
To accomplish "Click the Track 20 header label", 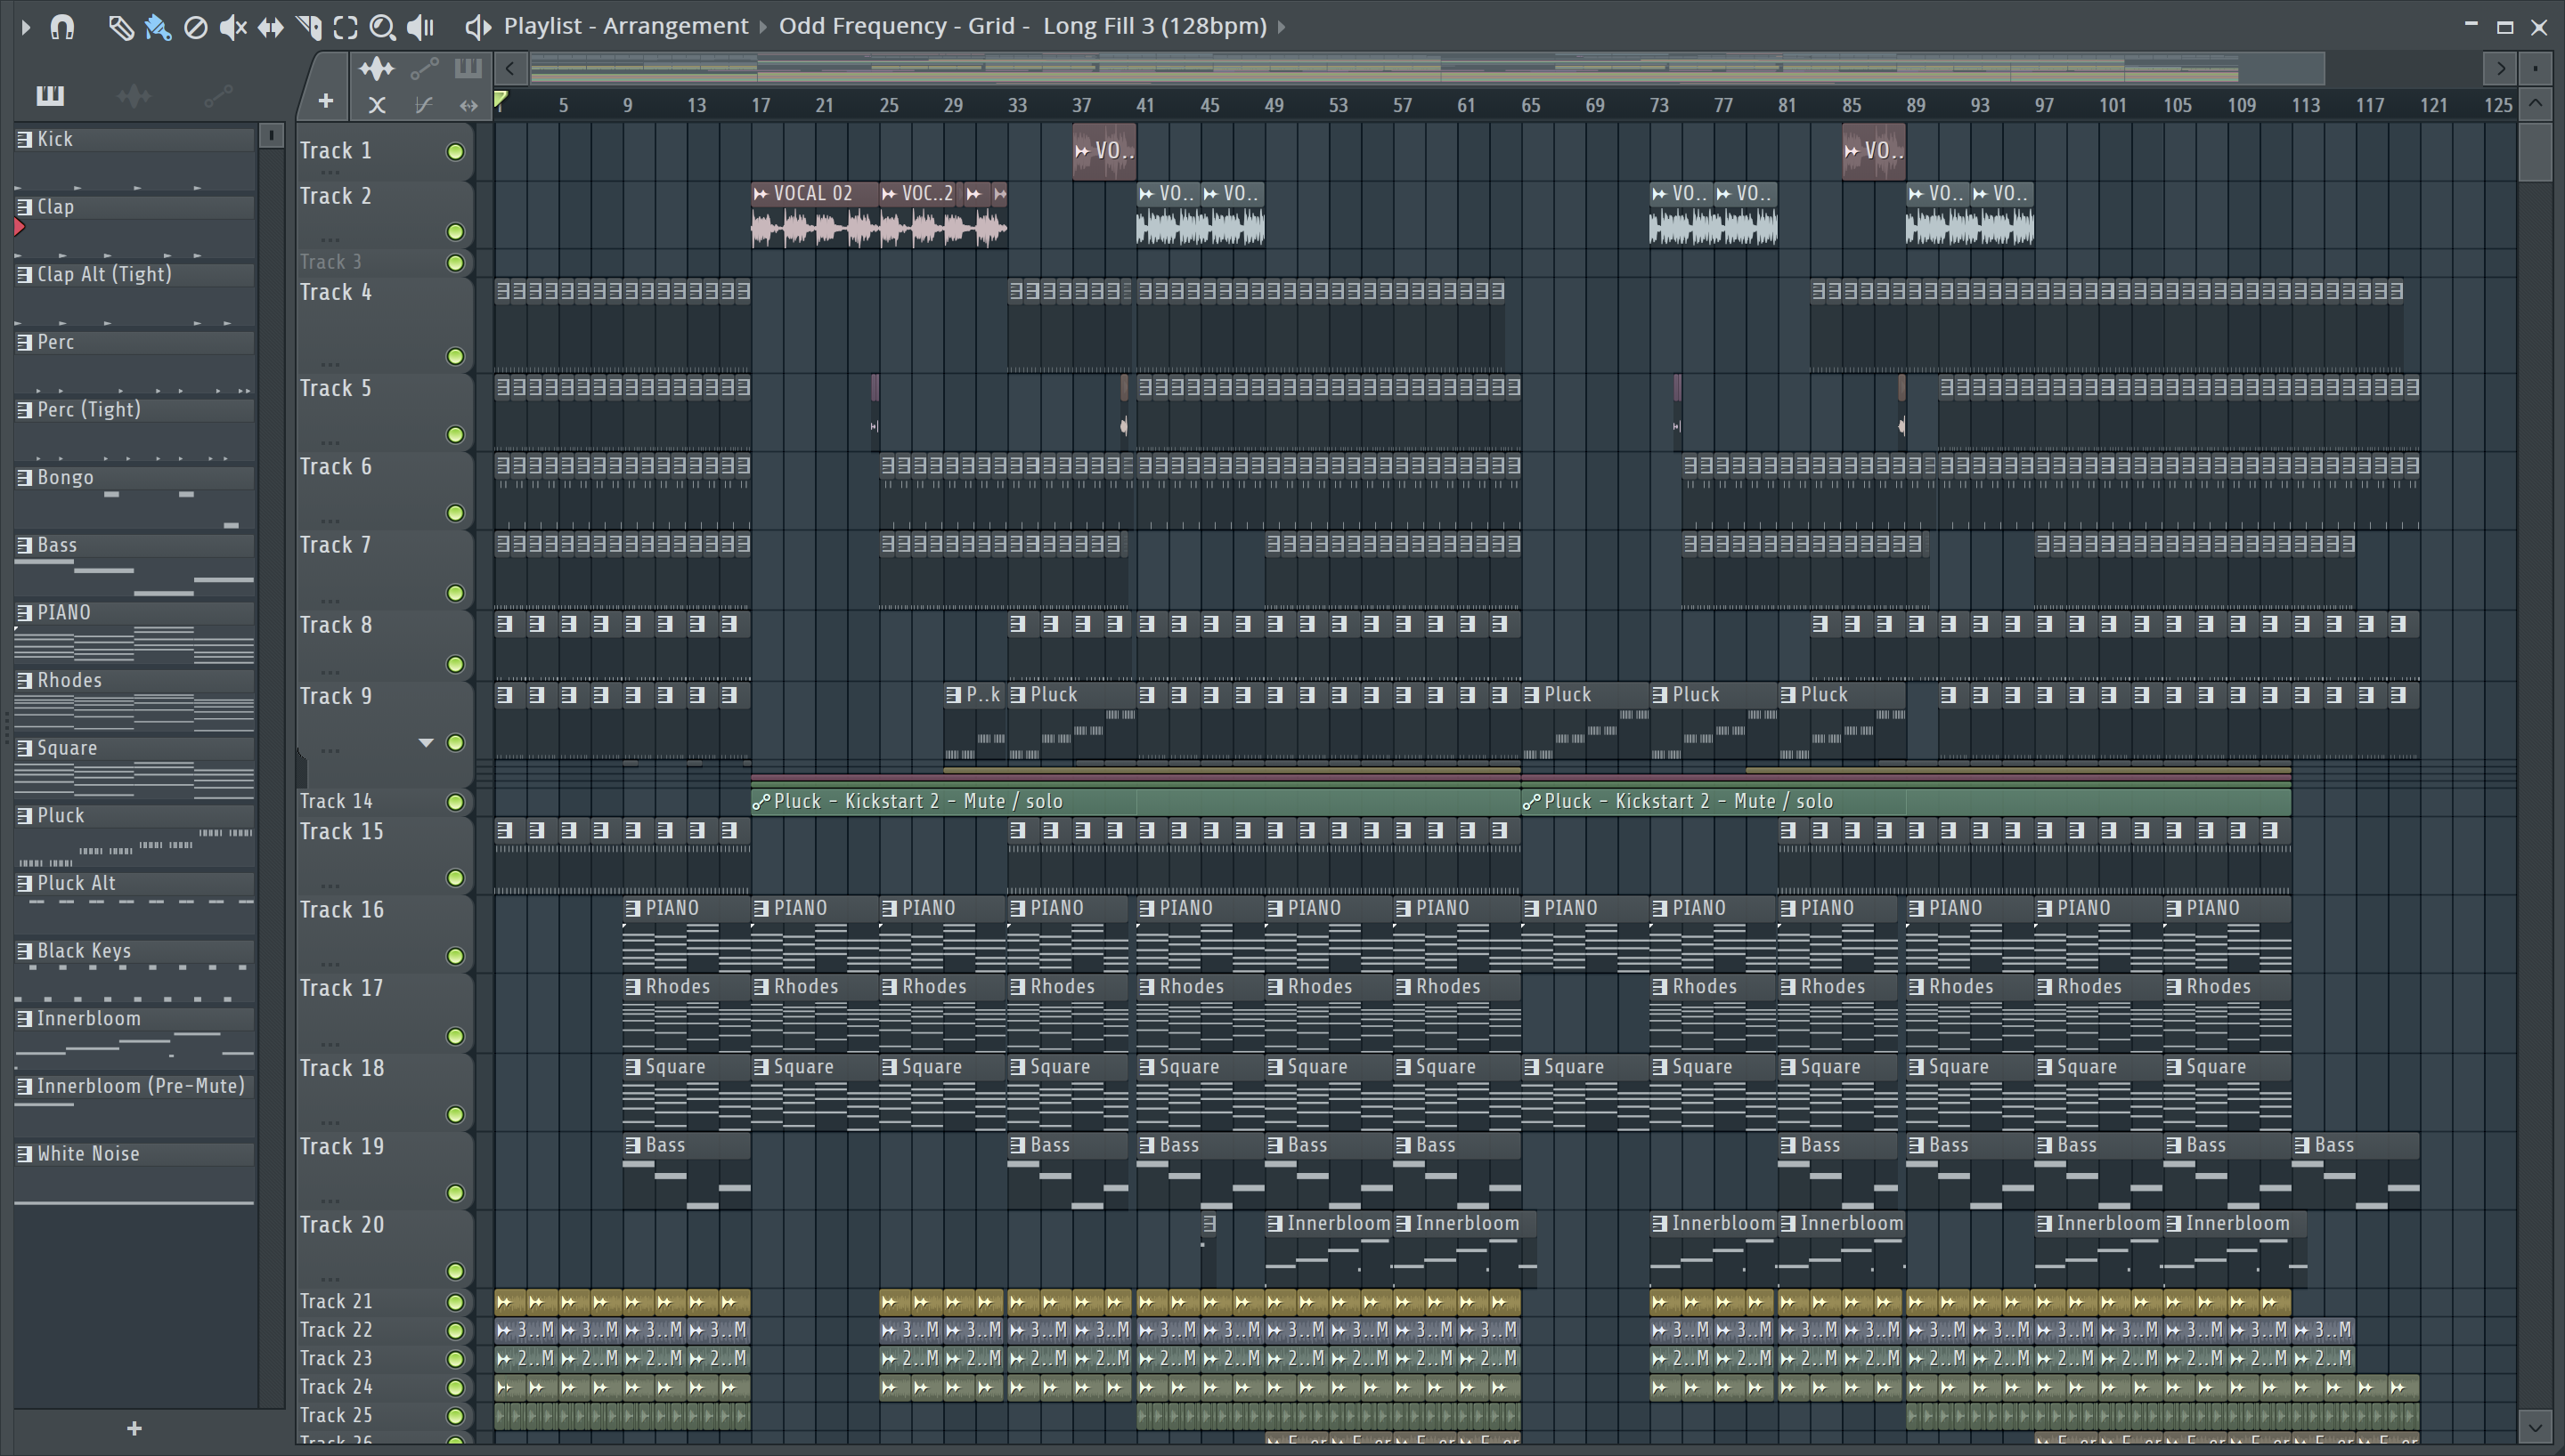I will pyautogui.click(x=342, y=1225).
